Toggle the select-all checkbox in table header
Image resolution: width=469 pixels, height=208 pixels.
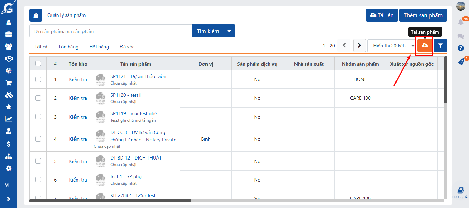pyautogui.click(x=38, y=63)
